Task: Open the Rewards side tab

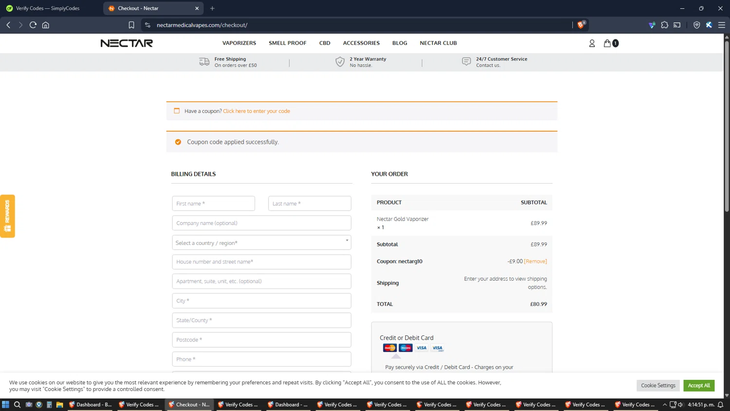Action: [7, 216]
